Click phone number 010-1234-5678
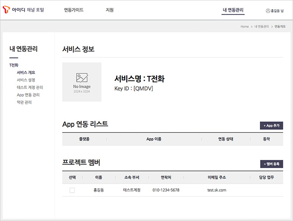Viewport: 293px width, 221px height. coord(166,190)
